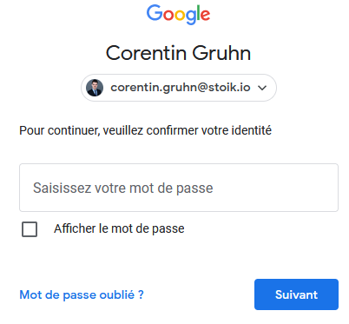The height and width of the screenshot is (324, 349).
Task: Click the red o in Google logo
Action: (168, 16)
